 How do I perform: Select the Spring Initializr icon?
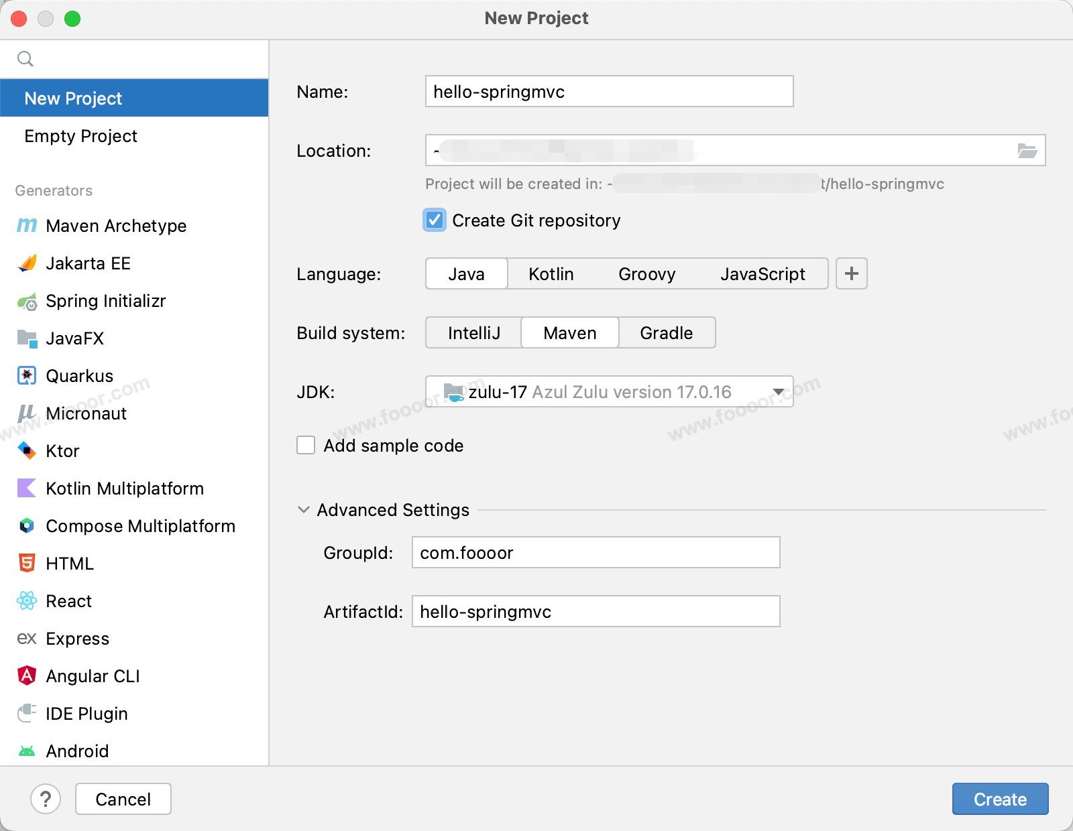27,302
